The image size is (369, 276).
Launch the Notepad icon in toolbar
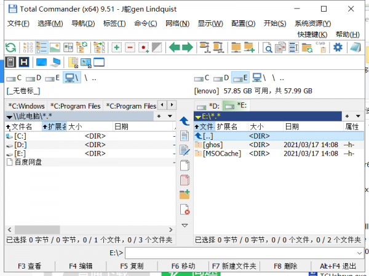click(x=355, y=48)
